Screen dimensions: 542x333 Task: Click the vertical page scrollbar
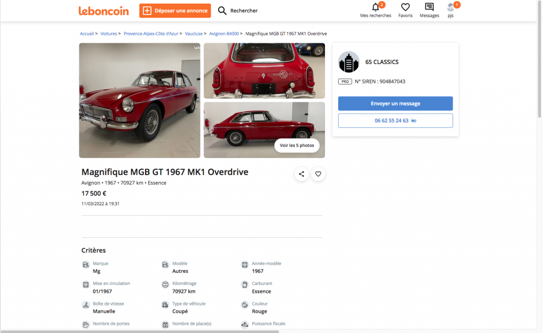coord(539,59)
